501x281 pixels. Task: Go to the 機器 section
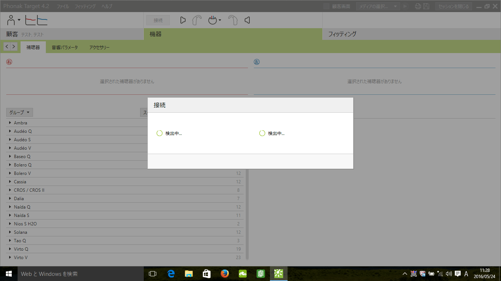coord(233,34)
